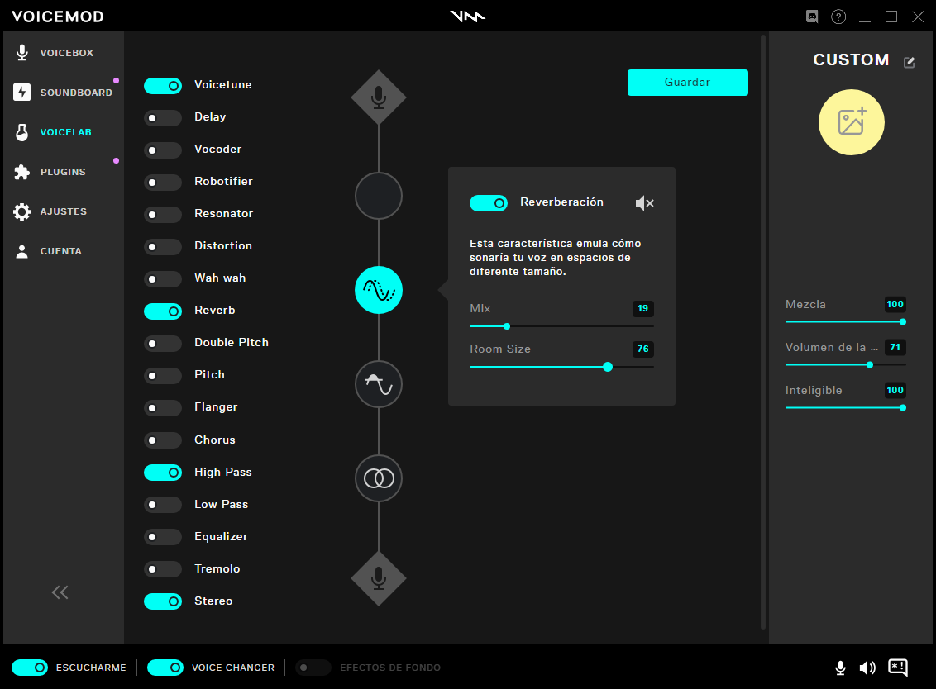Enable the Double Pitch toggle
Screen dimensions: 936x689
pyautogui.click(x=163, y=344)
